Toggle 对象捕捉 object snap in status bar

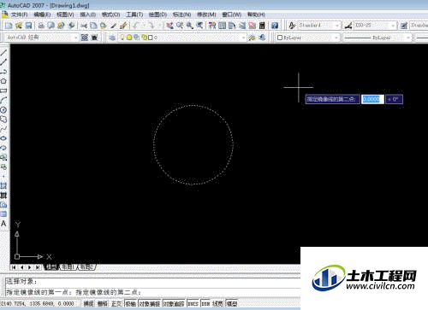[x=150, y=304]
